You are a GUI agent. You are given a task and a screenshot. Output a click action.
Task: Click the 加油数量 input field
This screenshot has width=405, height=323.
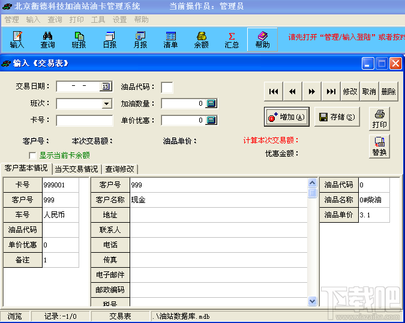click(x=184, y=103)
